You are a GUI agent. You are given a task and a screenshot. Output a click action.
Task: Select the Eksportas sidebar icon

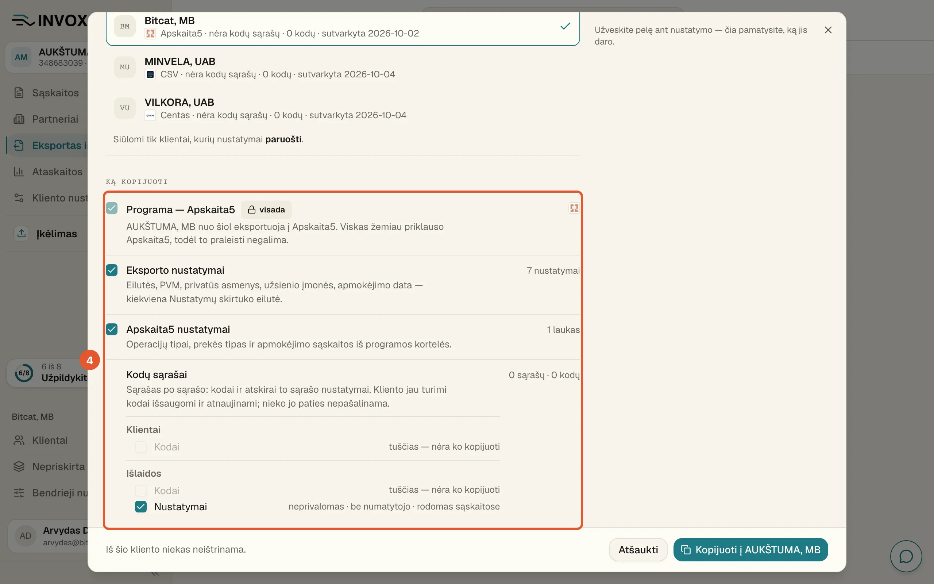pyautogui.click(x=19, y=145)
